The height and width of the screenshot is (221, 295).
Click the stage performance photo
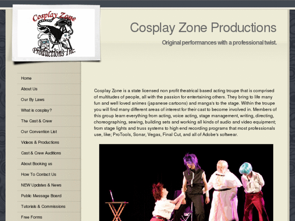186,182
